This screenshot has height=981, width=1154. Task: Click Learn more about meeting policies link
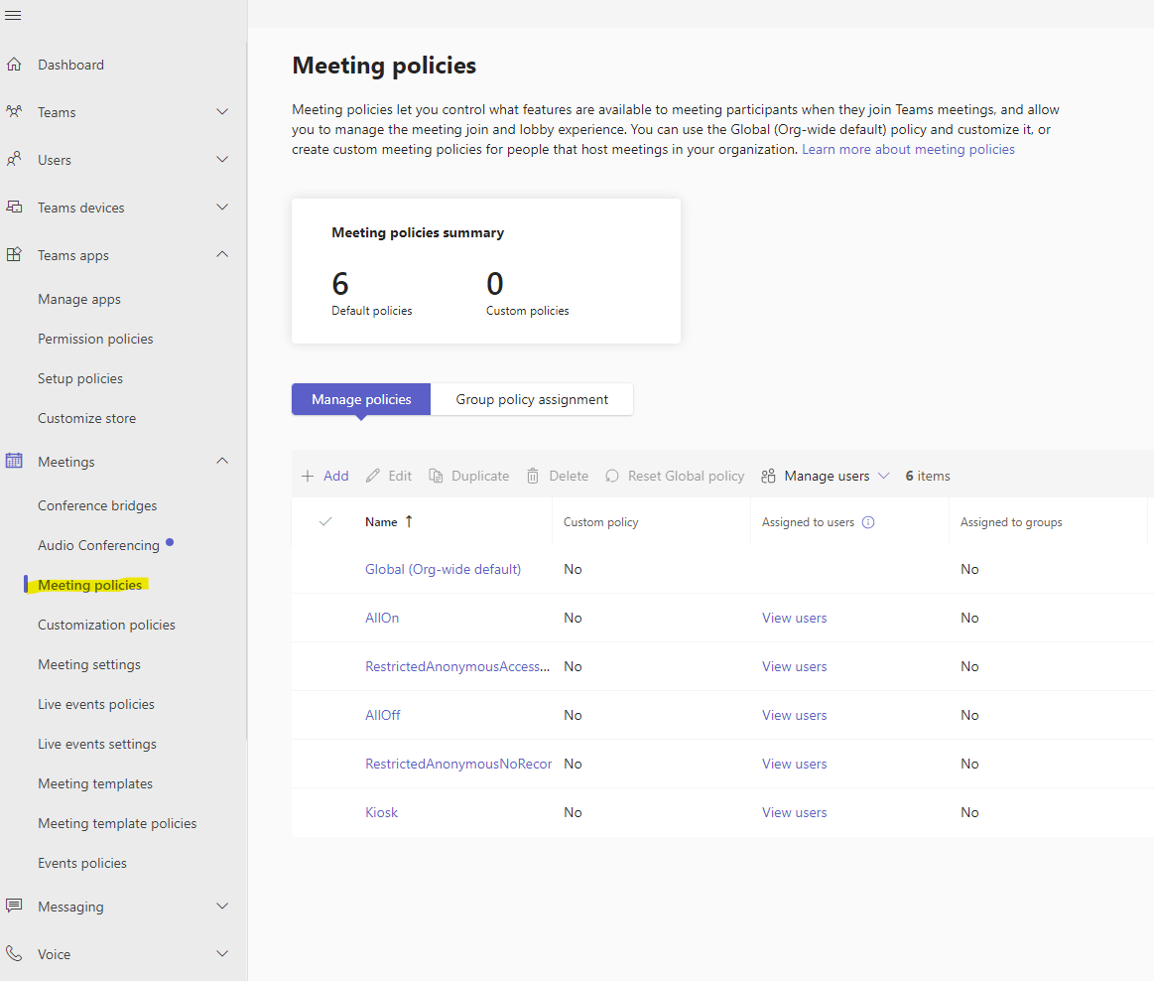click(x=908, y=150)
